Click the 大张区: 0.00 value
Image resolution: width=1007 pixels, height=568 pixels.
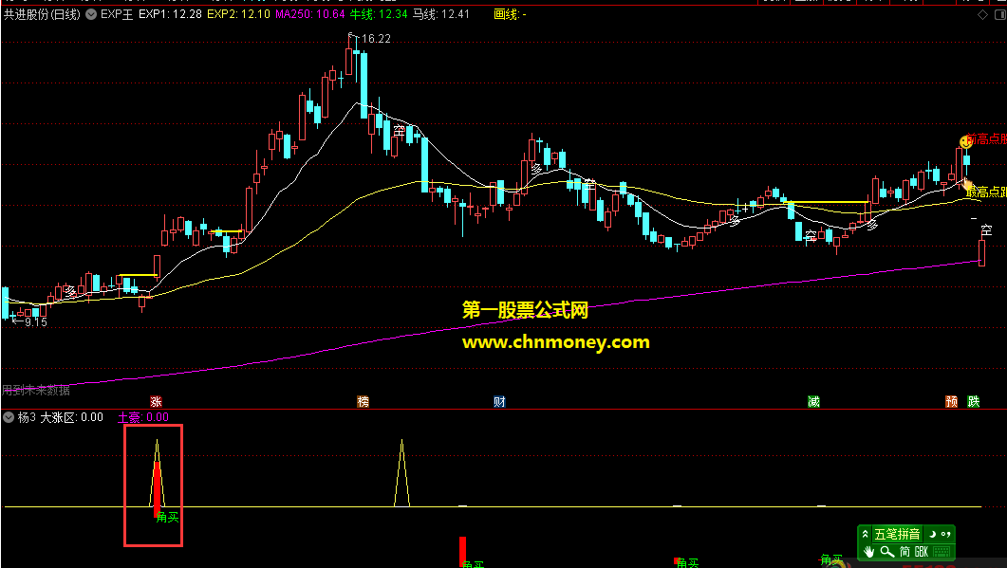[x=72, y=417]
